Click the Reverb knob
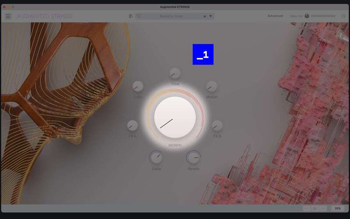 193,157
